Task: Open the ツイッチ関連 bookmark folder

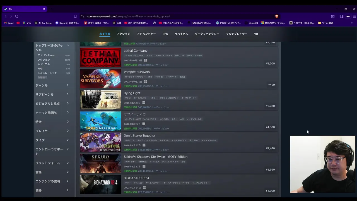Action: coord(325,23)
